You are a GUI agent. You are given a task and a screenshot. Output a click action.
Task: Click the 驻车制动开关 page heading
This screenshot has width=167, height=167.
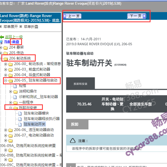(89, 63)
